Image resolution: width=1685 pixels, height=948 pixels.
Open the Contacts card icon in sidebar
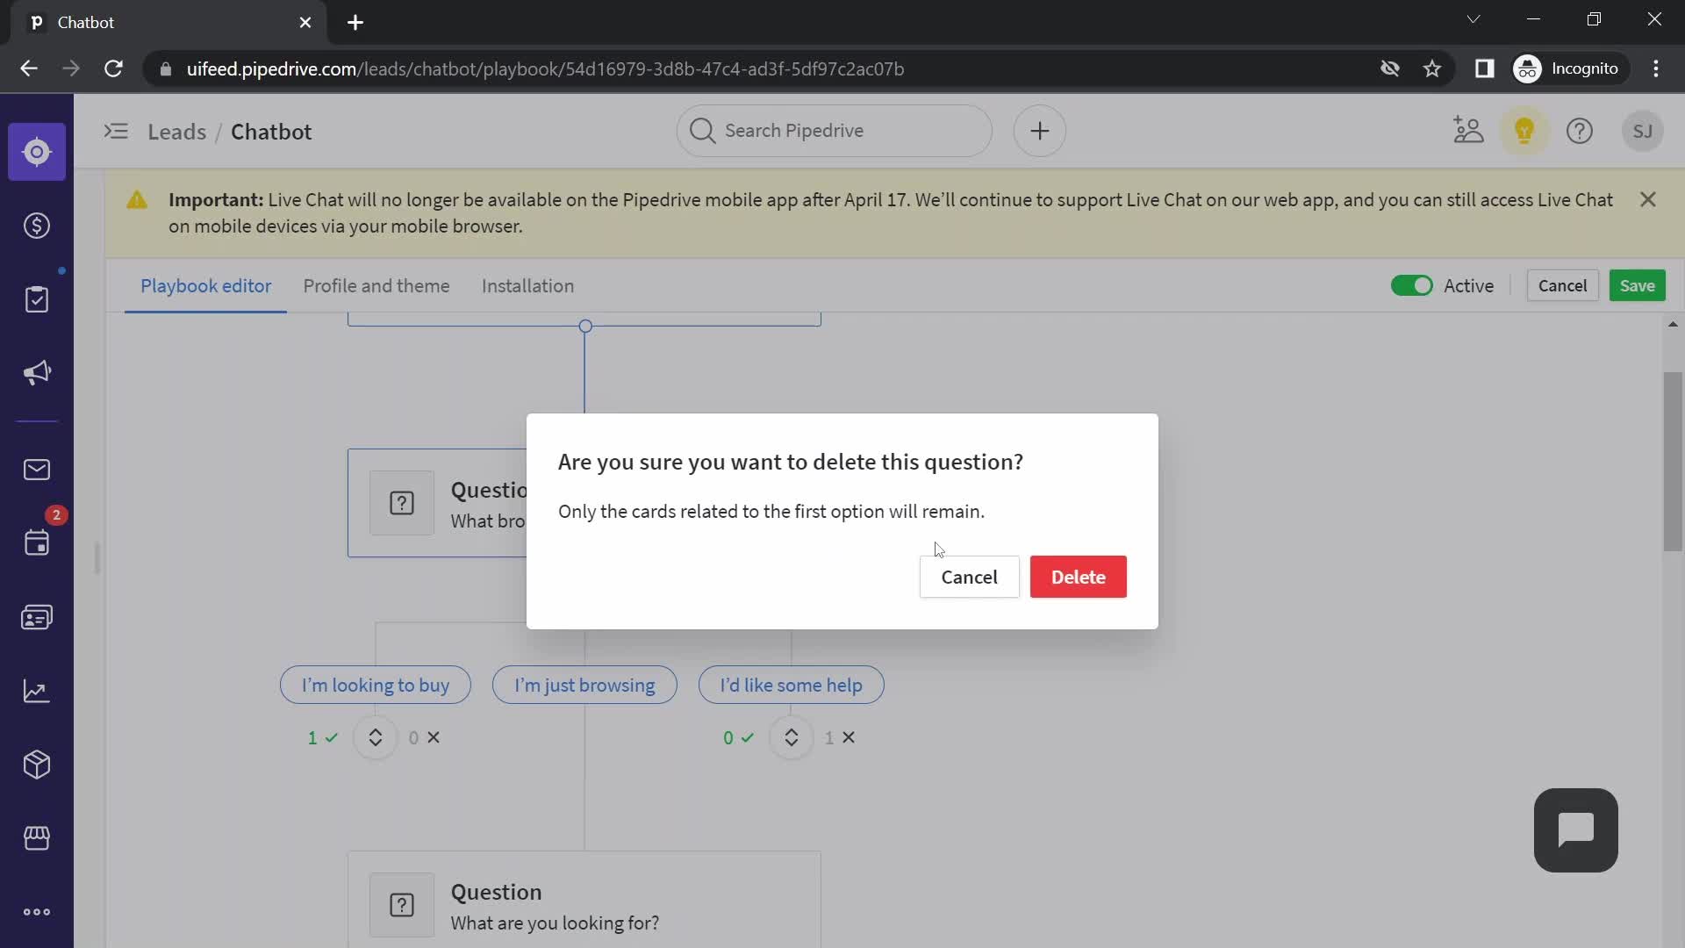(37, 618)
